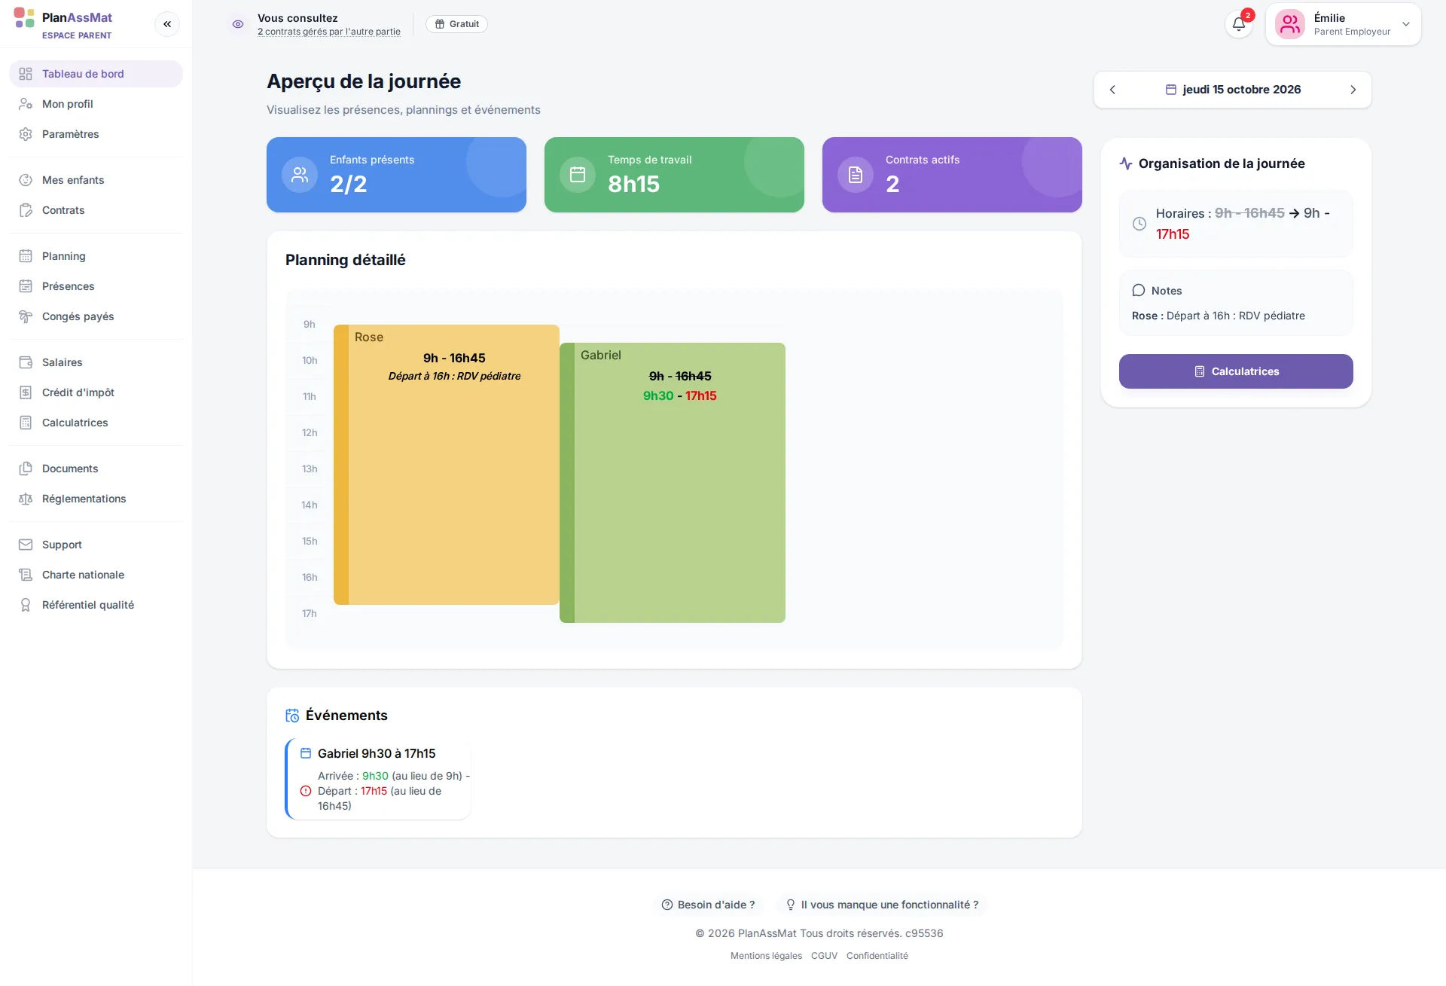Viewport: 1446px width, 986px height.
Task: Collapse the sidebar with the double-chevron button
Action: 167,24
